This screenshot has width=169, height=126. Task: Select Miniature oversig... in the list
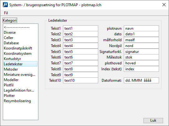(20, 75)
